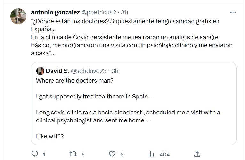
Task: Open antonio gonzalez's profile picture
Action: (x=19, y=16)
